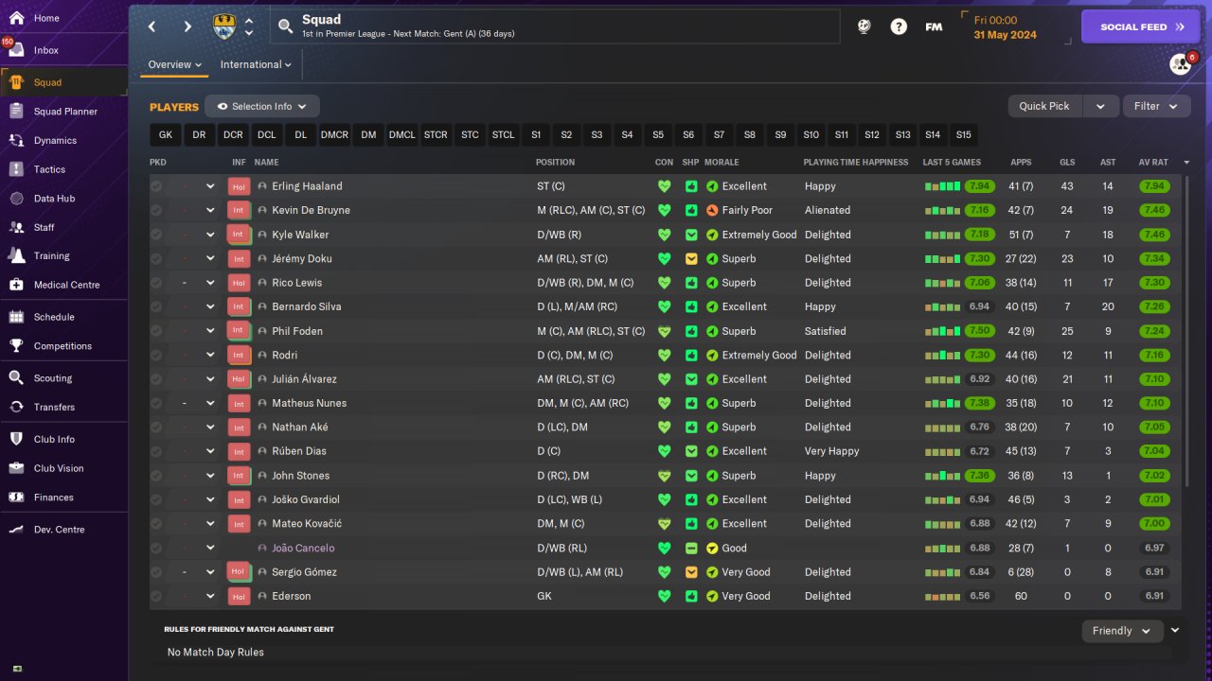Expand the Friendly match rules dropdown
Image resolution: width=1212 pixels, height=681 pixels.
(x=1121, y=631)
